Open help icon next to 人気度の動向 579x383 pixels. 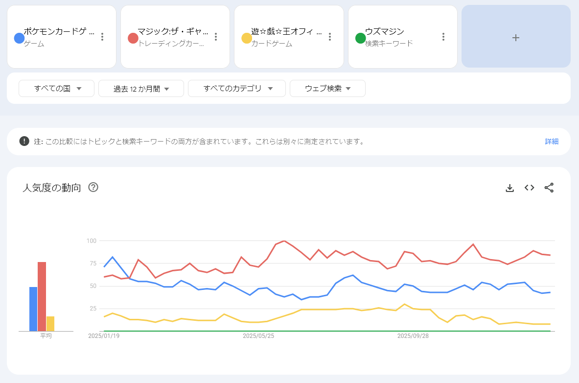pyautogui.click(x=93, y=187)
